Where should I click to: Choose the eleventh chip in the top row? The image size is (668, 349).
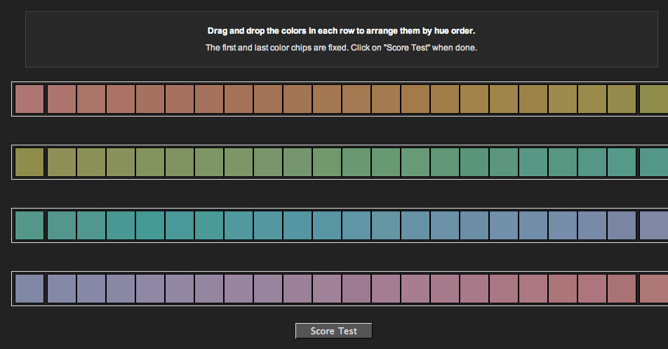(327, 99)
